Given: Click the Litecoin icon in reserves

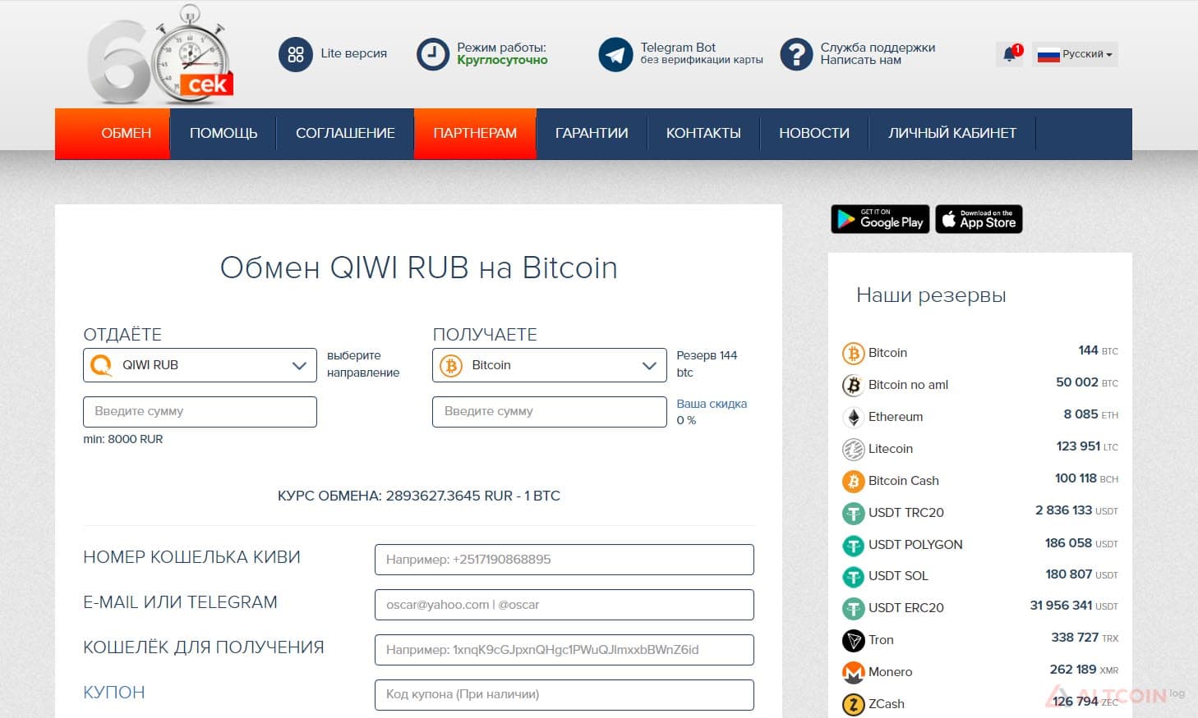Looking at the screenshot, I should 853,449.
